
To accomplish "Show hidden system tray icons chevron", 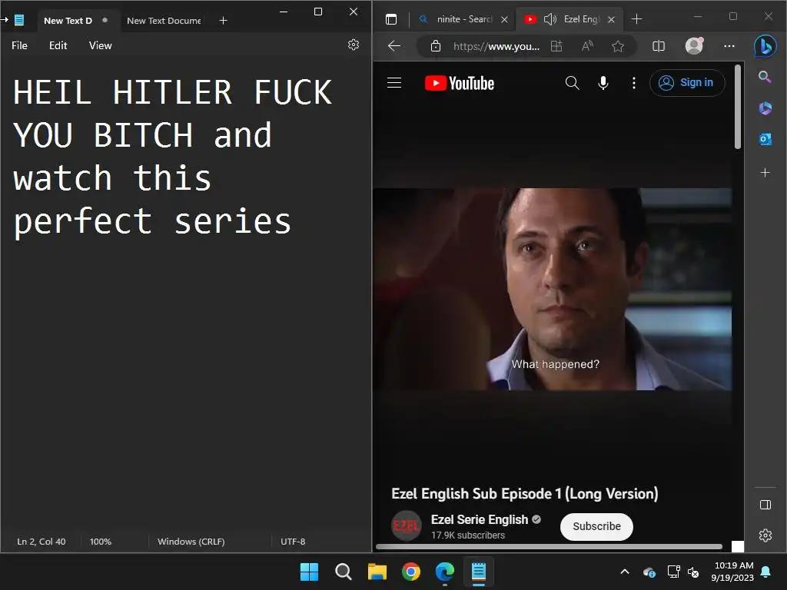I will pyautogui.click(x=625, y=572).
